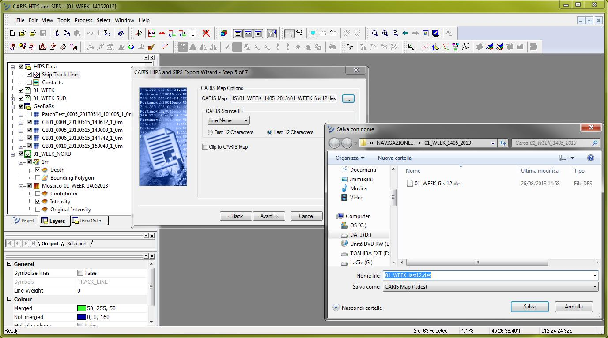Enable Clip to CARIS Map checkbox
Screen dimensions: 608x338
205,147
